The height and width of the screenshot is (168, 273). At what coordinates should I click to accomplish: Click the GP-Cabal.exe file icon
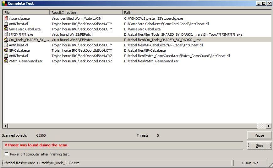pyautogui.click(x=6, y=50)
